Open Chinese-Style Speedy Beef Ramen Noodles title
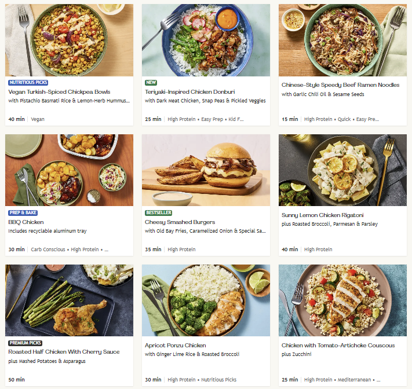The width and height of the screenshot is (412, 389). [340, 85]
